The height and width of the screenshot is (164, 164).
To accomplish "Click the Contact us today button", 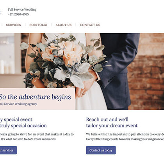I will click(x=101, y=150).
